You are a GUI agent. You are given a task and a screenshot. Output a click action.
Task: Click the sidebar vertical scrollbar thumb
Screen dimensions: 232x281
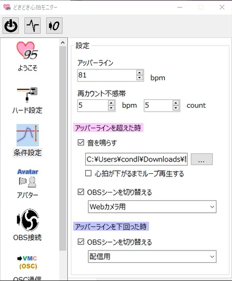point(63,149)
